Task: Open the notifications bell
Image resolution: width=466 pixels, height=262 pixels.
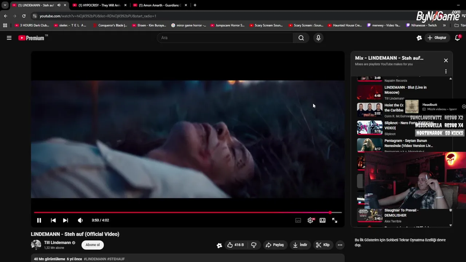Action: 458,38
